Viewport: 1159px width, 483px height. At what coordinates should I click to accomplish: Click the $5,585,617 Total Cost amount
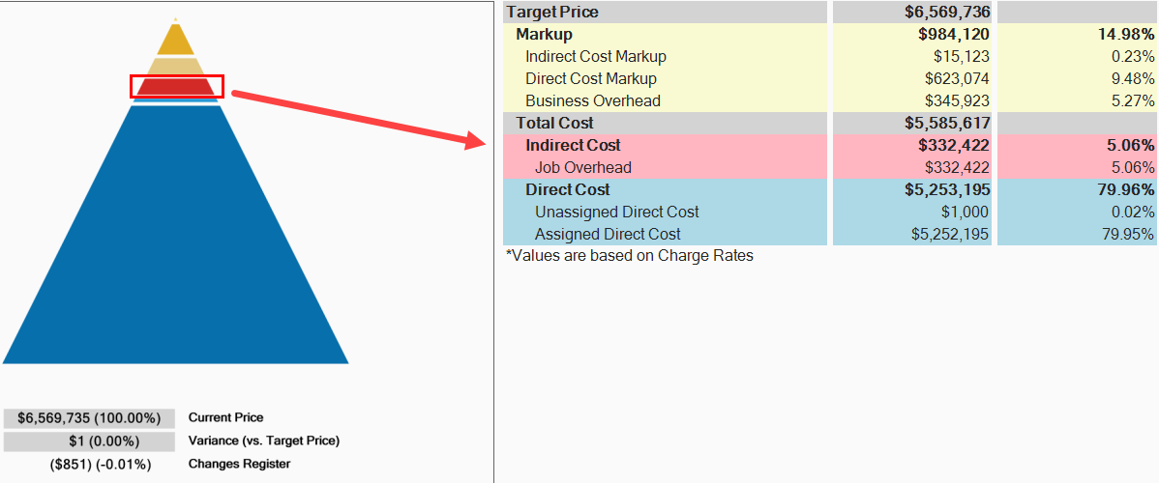click(947, 124)
